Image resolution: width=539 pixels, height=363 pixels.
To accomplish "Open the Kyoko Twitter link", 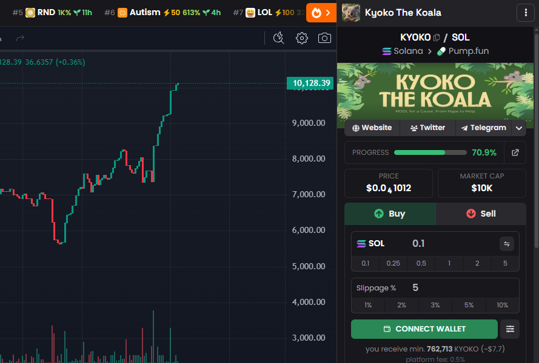I will 427,128.
